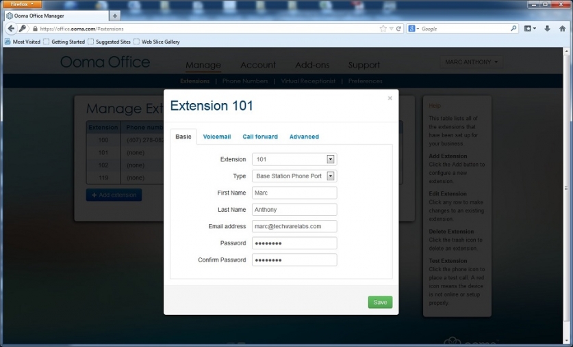Viewport: 573px width, 347px height.
Task: Open the Add-ons menu
Action: [x=312, y=65]
